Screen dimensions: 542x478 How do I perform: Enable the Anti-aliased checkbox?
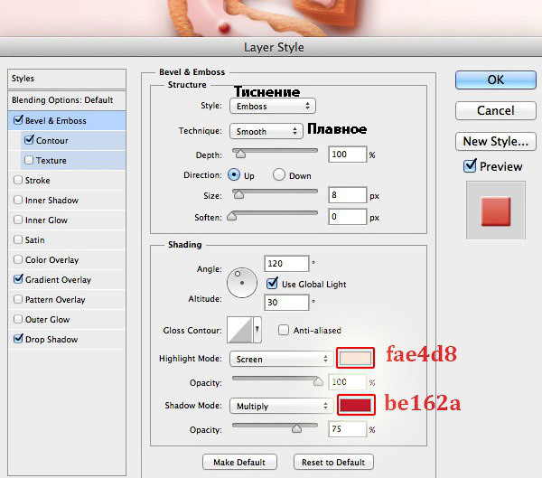click(x=284, y=330)
